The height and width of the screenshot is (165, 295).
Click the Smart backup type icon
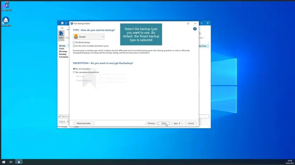point(76,37)
